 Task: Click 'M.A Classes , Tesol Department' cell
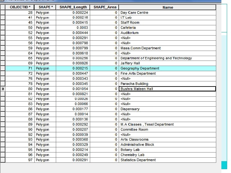pyautogui.click(x=167, y=124)
